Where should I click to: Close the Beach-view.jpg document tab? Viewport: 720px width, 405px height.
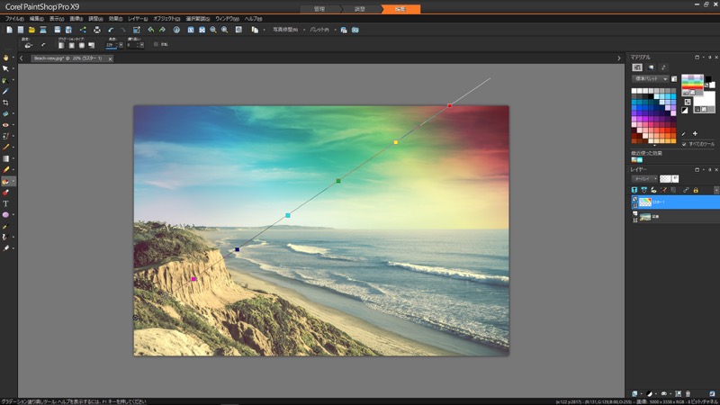[x=112, y=58]
